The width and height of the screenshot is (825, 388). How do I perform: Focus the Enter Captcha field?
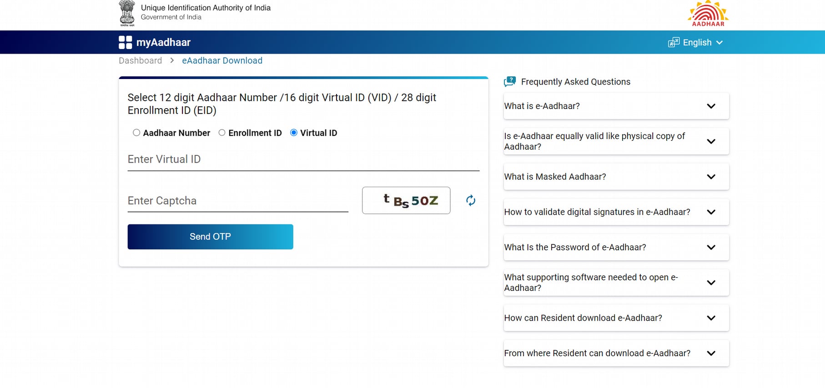238,201
